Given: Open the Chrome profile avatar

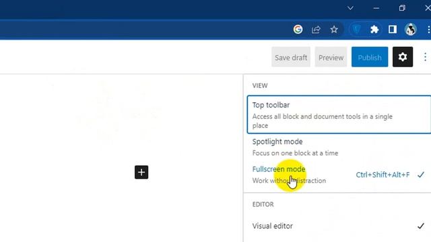Looking at the screenshot, I should [411, 30].
